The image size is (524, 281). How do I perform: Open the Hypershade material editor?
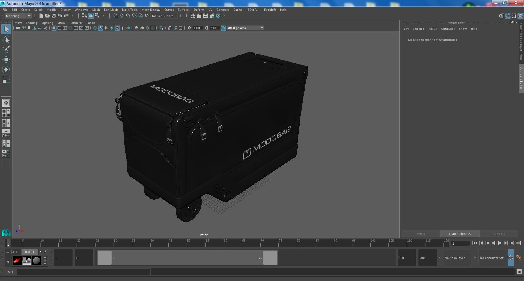(218, 16)
